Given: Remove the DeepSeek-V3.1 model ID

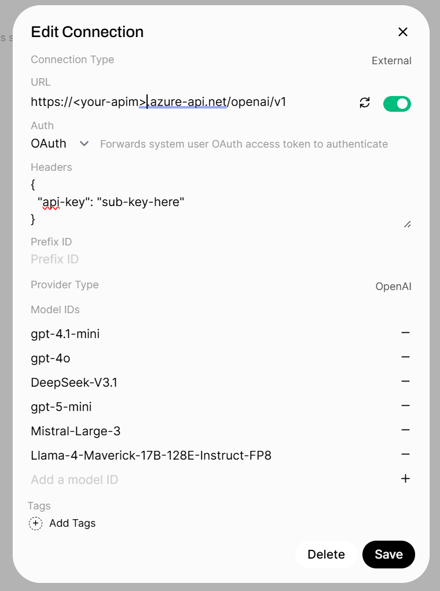Looking at the screenshot, I should click(405, 381).
